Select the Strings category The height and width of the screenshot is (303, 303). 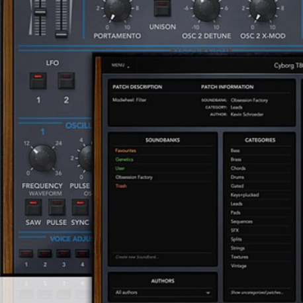260,248
